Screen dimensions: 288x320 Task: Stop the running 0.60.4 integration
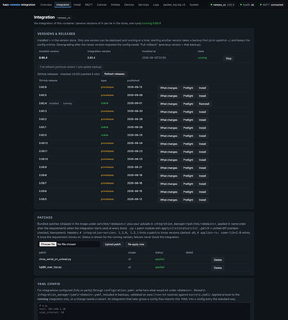pyautogui.click(x=228, y=58)
